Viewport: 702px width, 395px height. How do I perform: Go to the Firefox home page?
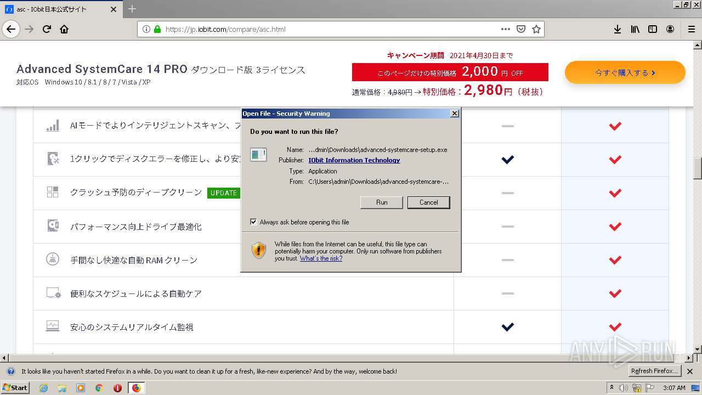coord(64,29)
